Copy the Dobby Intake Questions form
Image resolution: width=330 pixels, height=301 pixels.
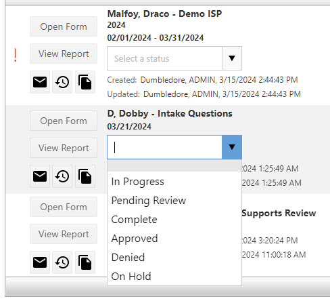(x=85, y=176)
